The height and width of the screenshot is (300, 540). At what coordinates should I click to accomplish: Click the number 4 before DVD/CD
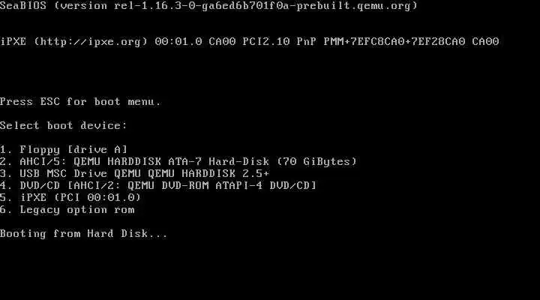(3, 186)
